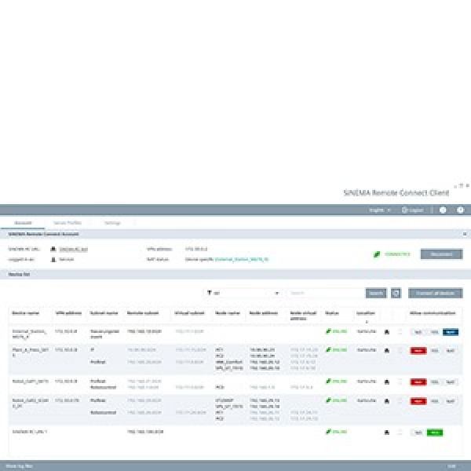
Task: Toggle the checkbox in Robot_Cell1 row
Action: [400, 382]
